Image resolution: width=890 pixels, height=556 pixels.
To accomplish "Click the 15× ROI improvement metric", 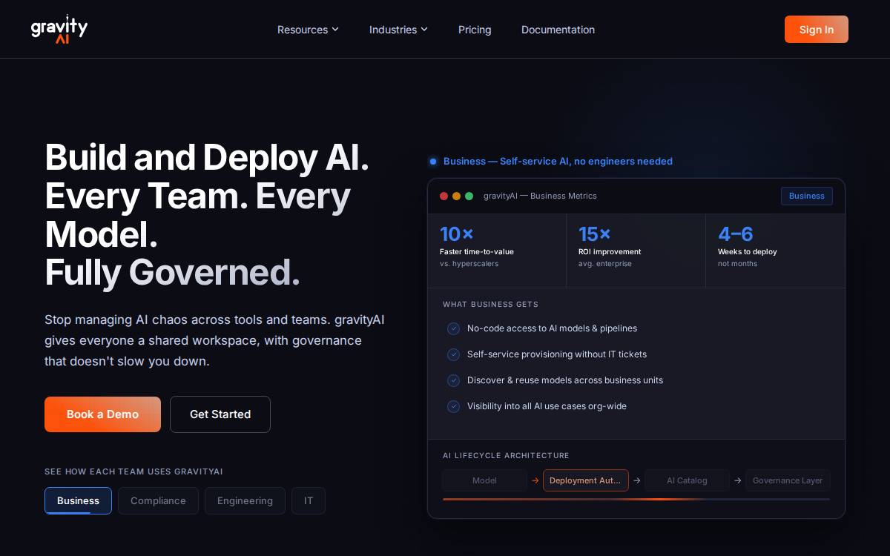I will coord(636,251).
